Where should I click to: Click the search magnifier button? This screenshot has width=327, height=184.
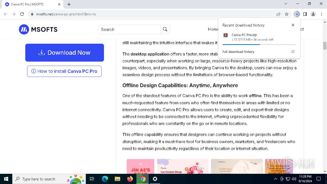[165, 29]
